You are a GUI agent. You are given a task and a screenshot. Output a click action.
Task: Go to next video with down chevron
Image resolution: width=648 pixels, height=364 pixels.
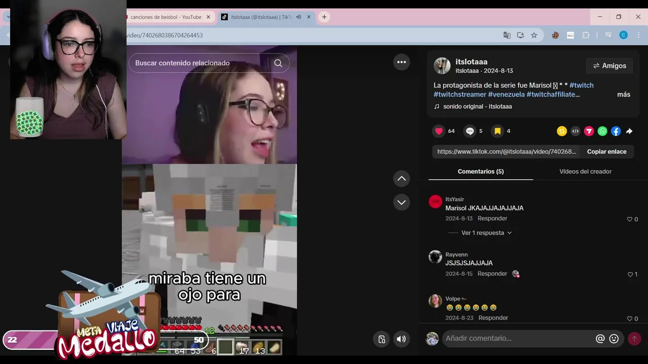(401, 202)
